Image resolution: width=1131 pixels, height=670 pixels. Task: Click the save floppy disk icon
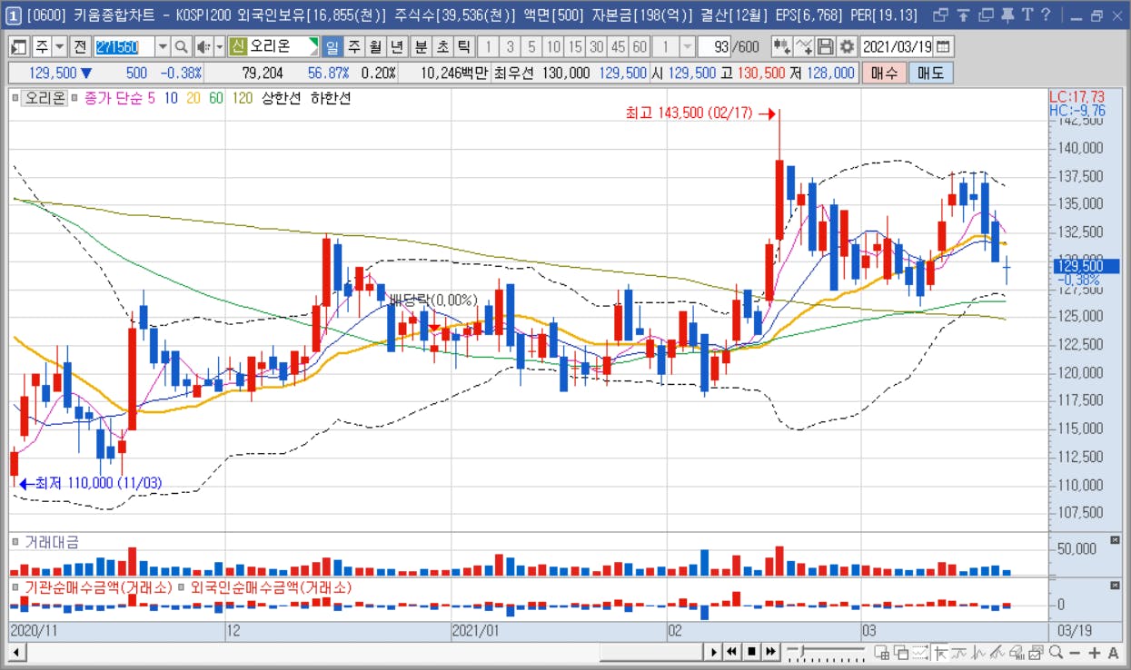(826, 46)
